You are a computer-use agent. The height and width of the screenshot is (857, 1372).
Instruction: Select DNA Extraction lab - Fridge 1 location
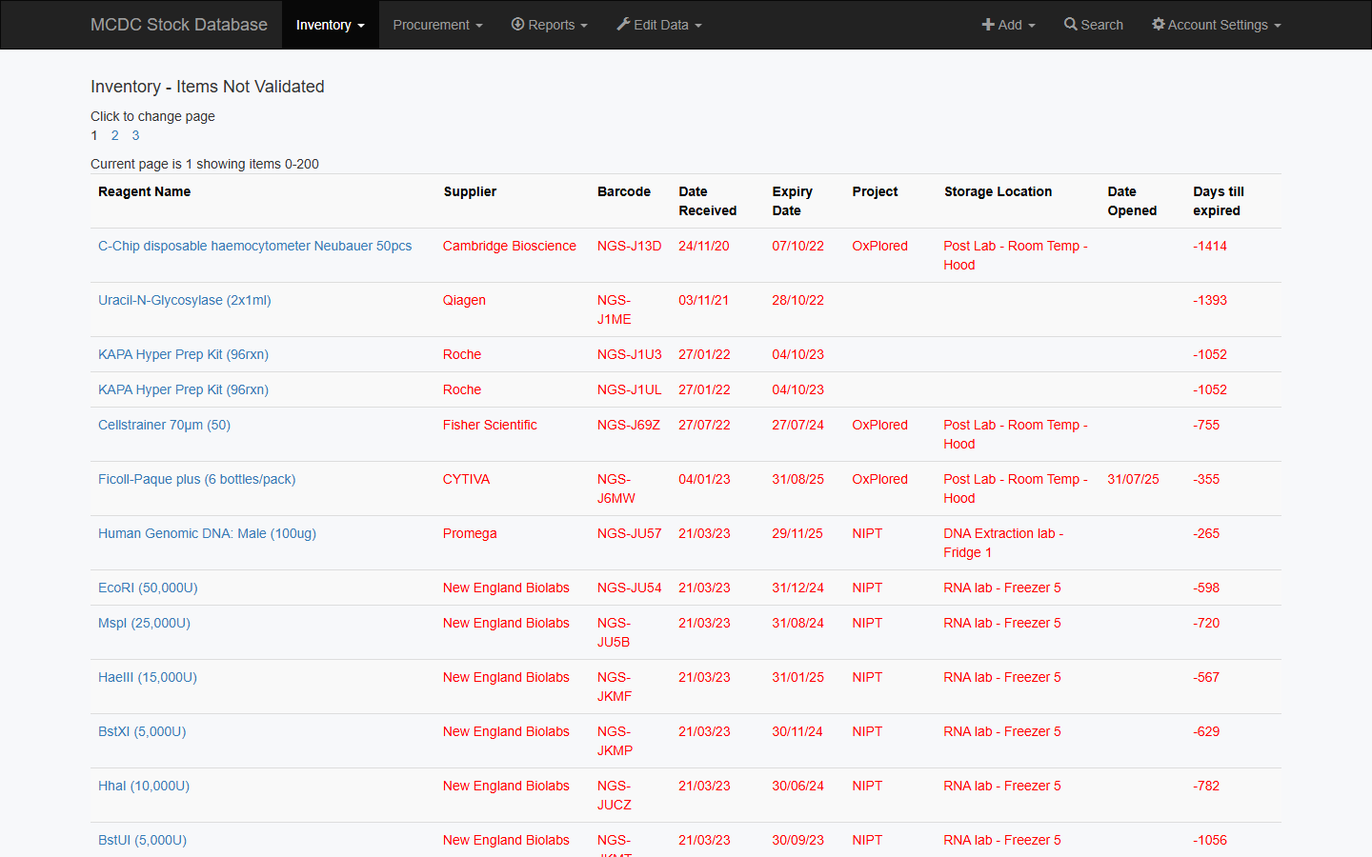click(x=1003, y=543)
